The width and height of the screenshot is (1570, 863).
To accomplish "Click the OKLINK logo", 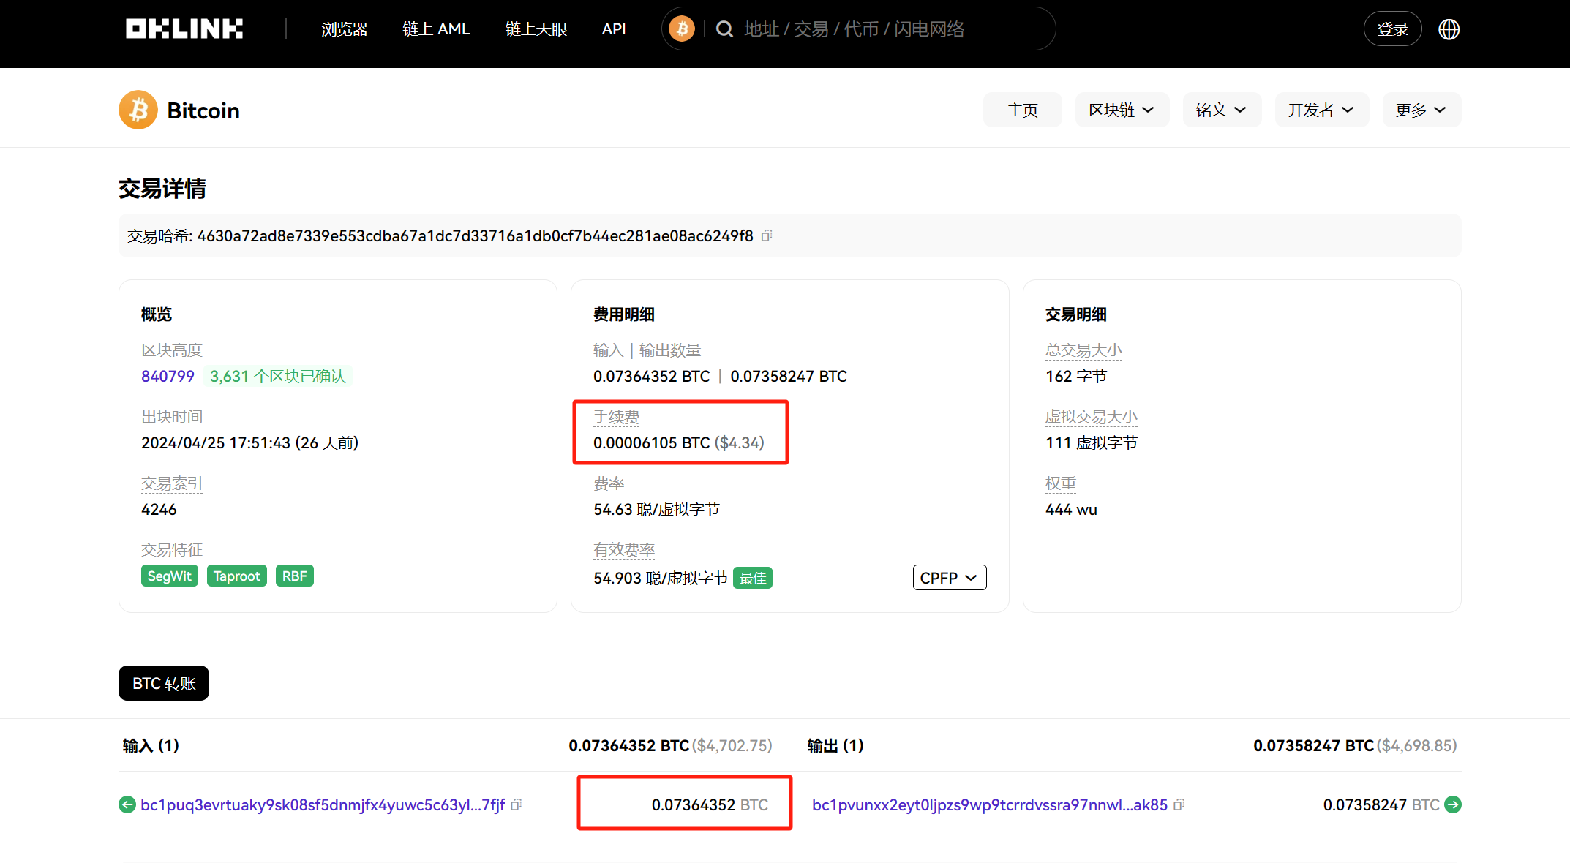I will click(184, 29).
